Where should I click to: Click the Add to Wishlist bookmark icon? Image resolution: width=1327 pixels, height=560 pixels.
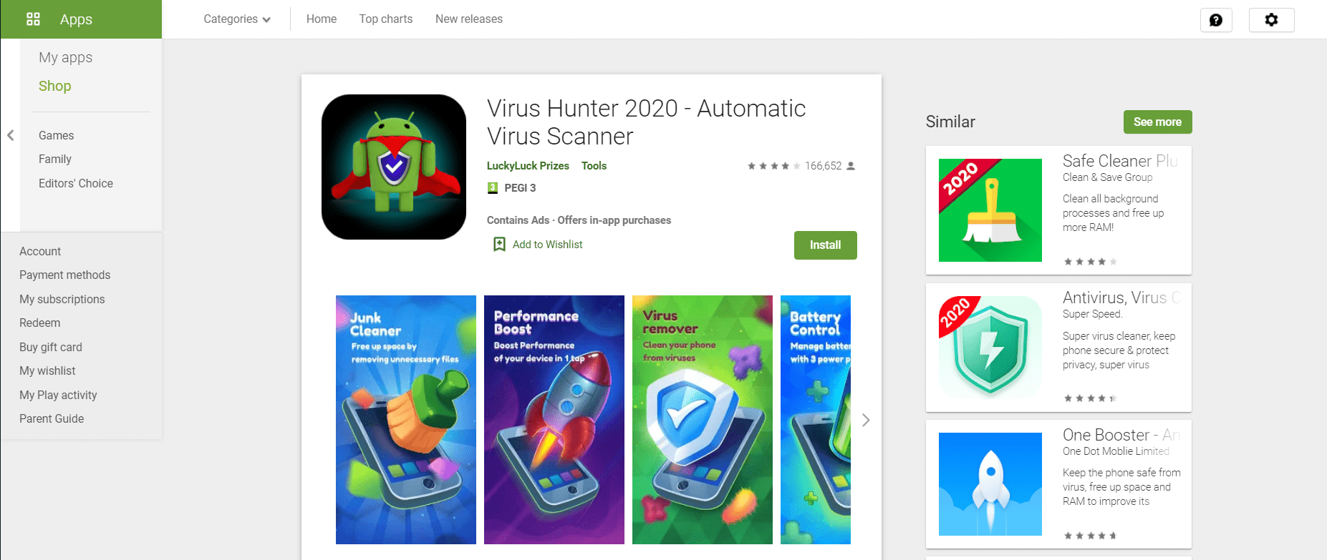point(499,245)
